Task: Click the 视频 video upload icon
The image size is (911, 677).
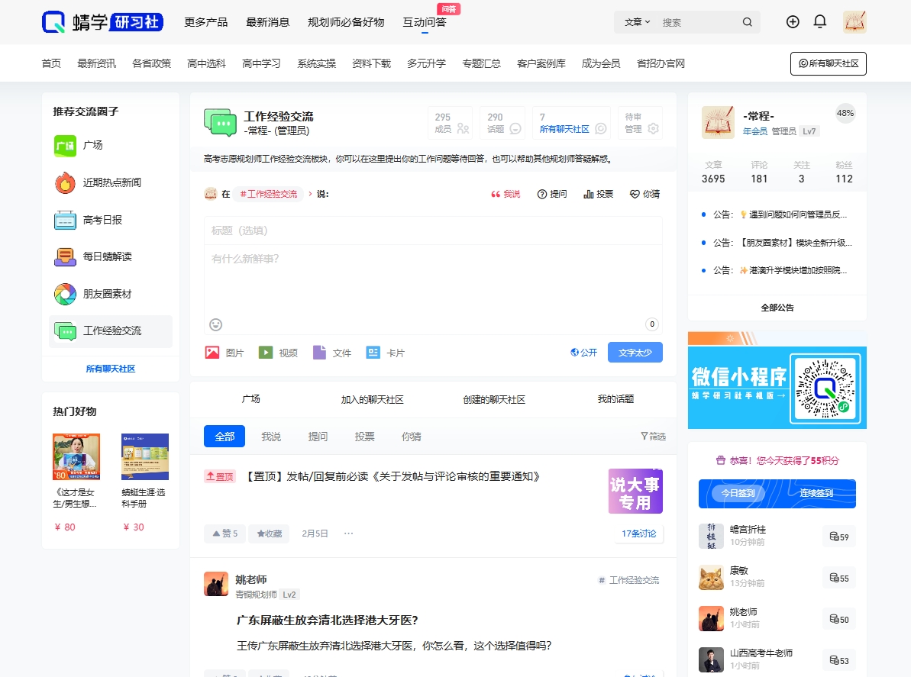Action: pos(266,352)
